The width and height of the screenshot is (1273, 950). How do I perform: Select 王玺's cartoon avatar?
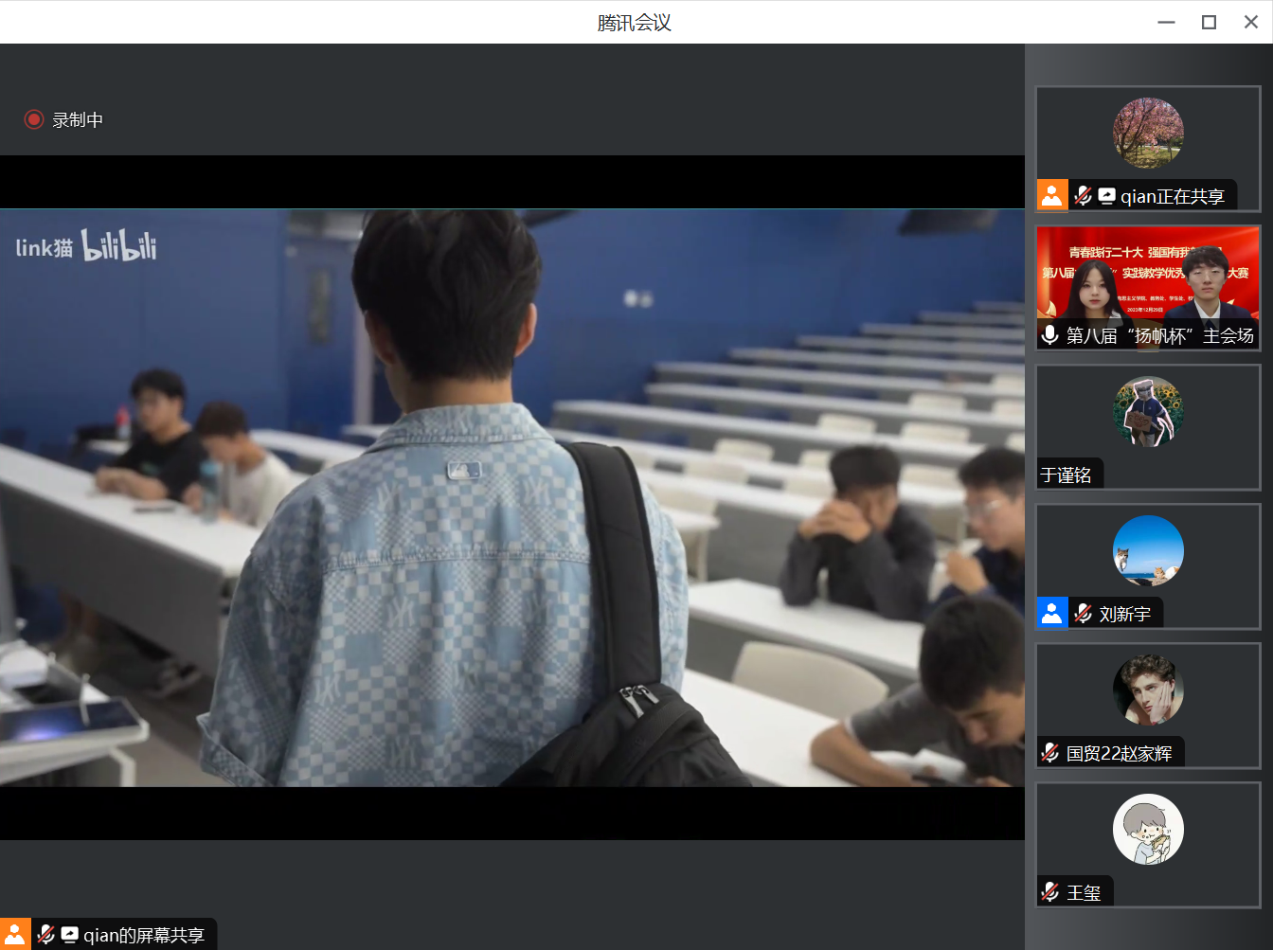(1148, 829)
